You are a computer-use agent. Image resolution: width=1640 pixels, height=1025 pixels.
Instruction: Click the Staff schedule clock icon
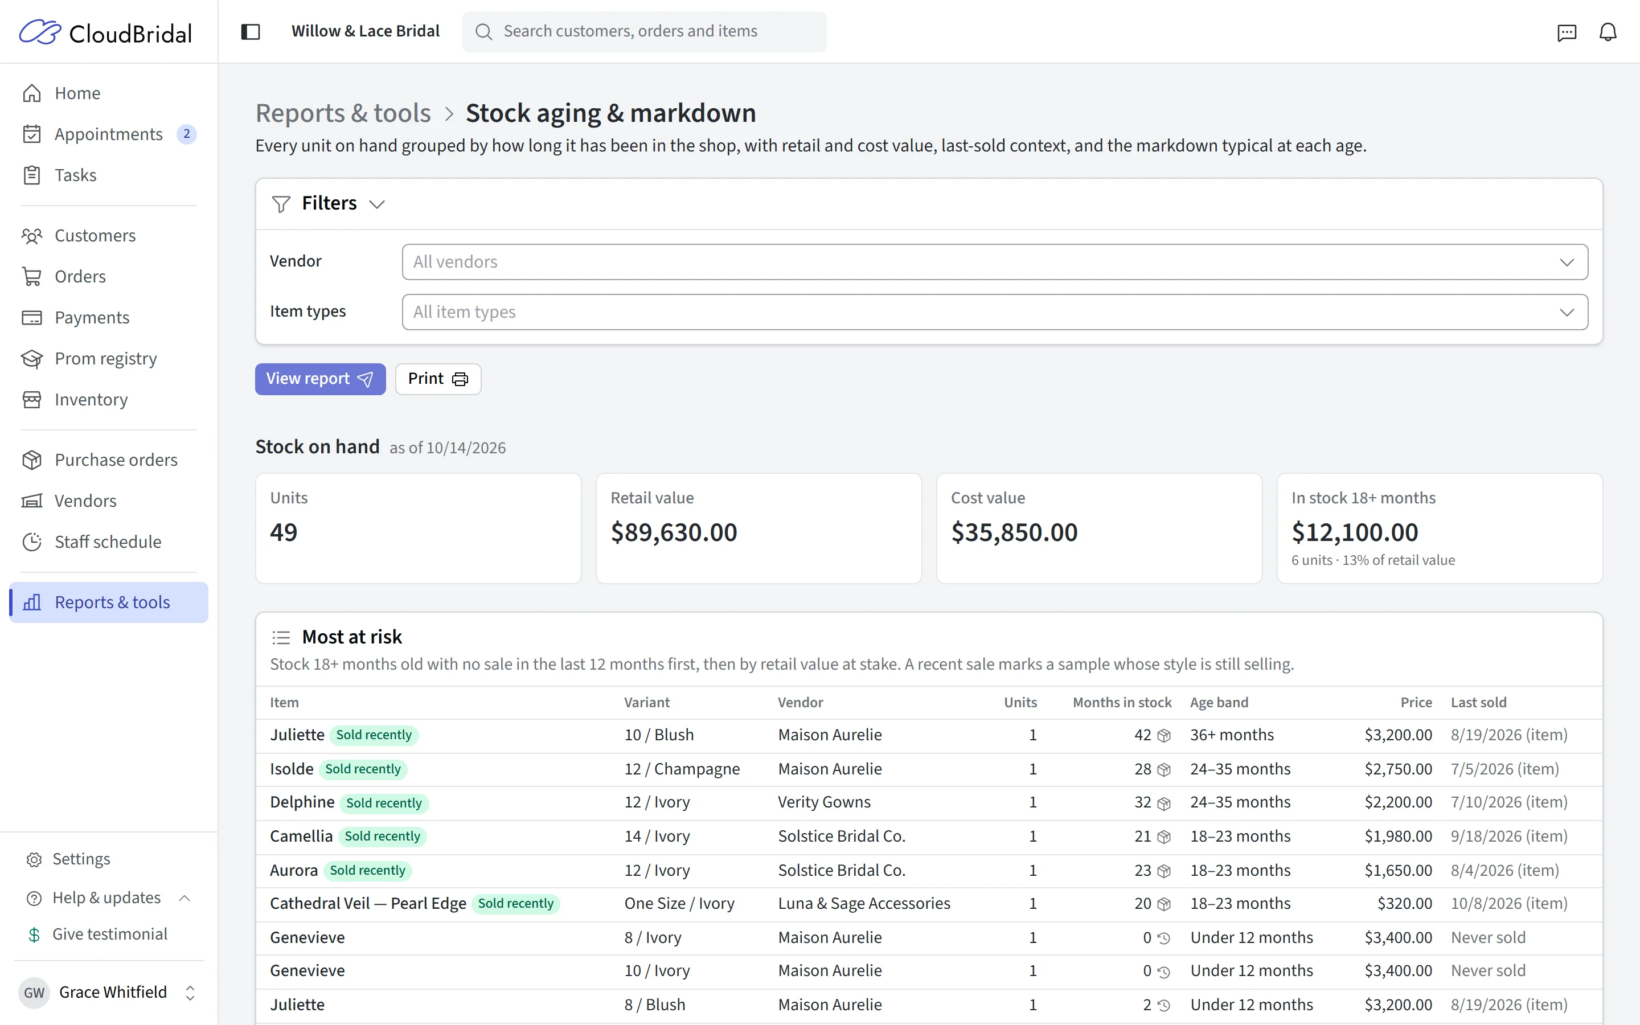click(32, 542)
